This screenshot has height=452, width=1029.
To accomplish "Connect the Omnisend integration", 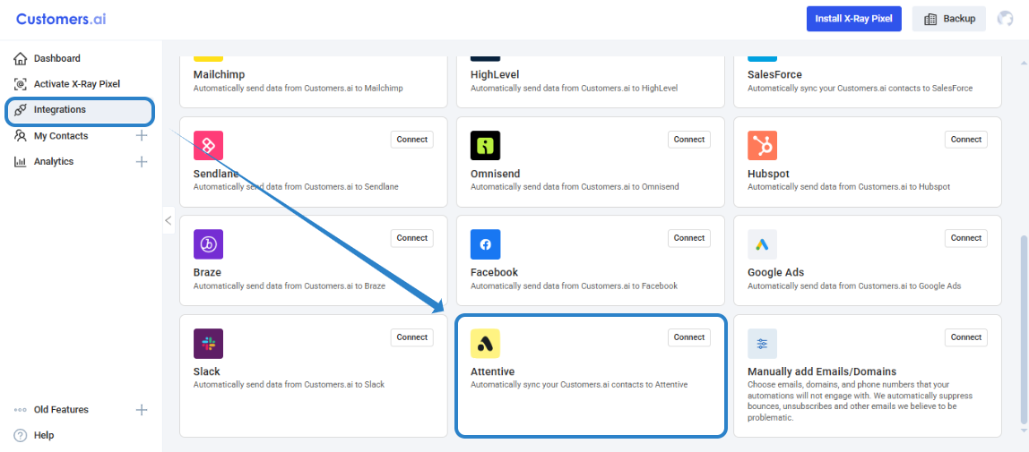I will pyautogui.click(x=689, y=140).
